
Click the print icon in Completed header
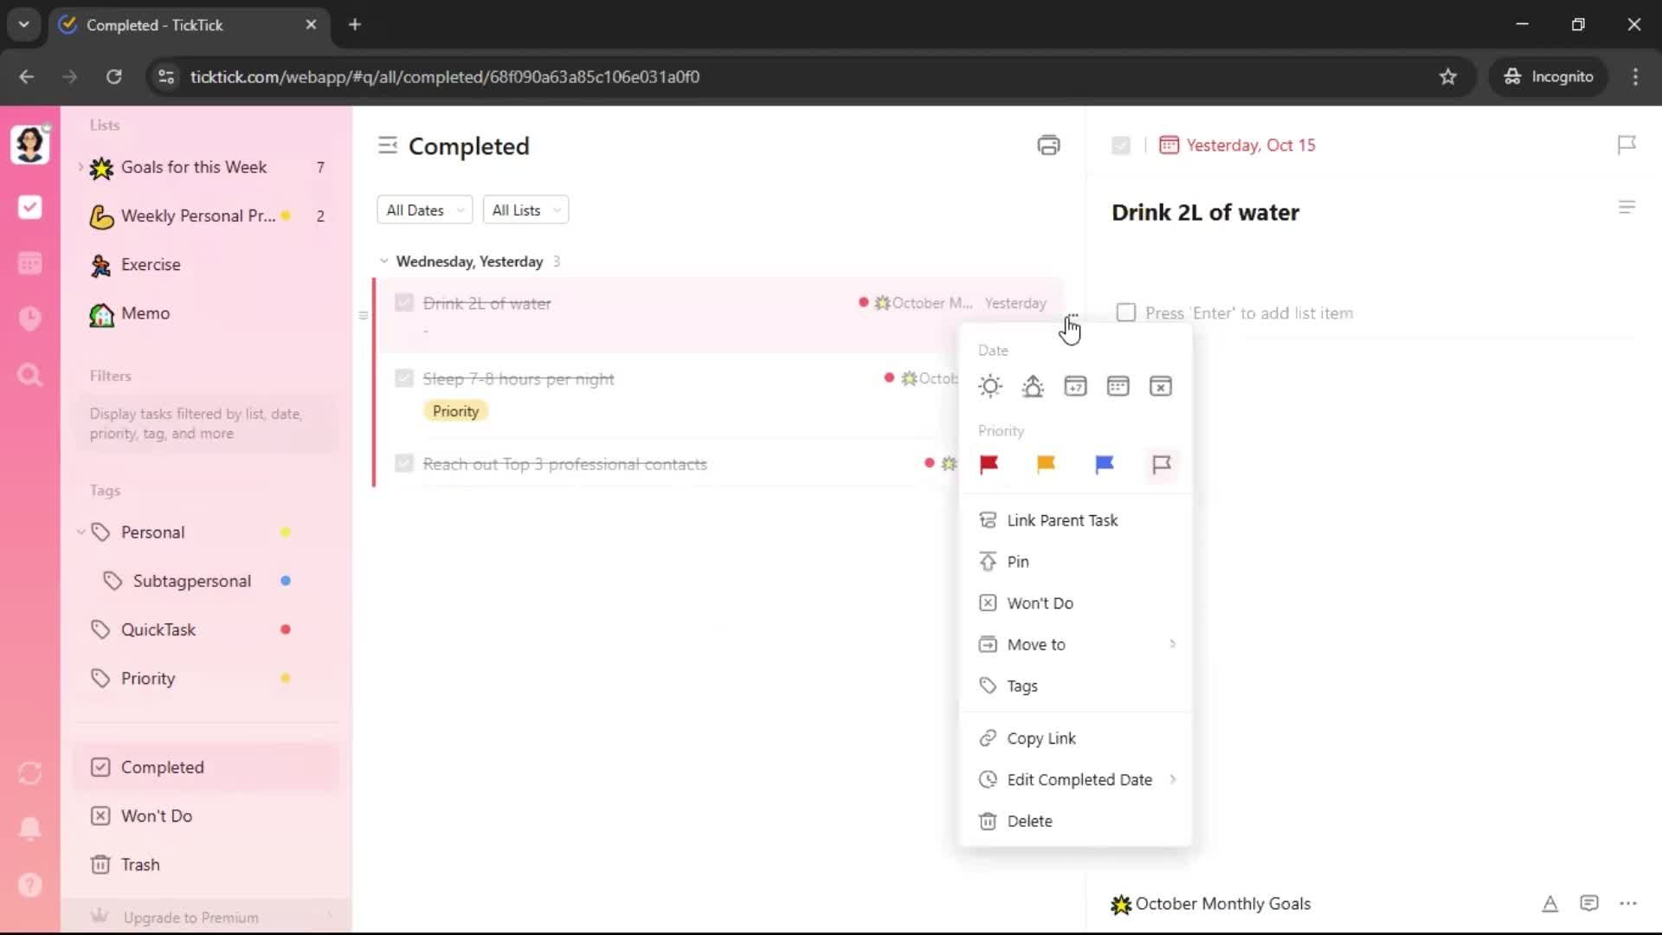[x=1048, y=145]
